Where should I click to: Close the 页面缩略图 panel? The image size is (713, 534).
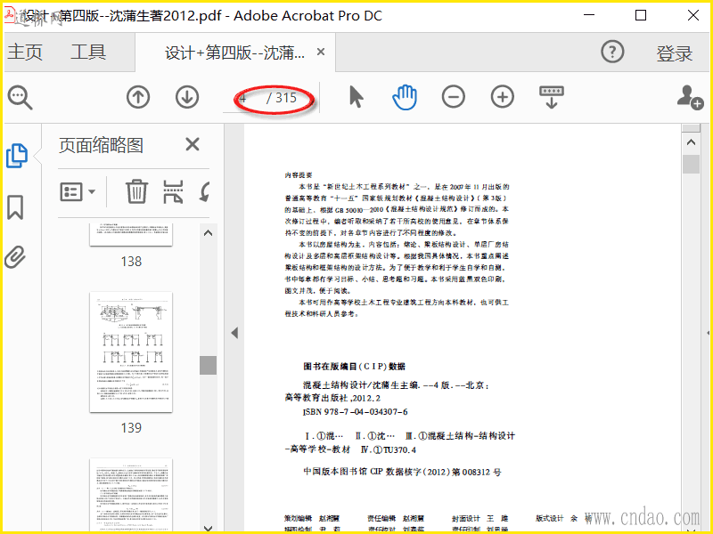[193, 144]
